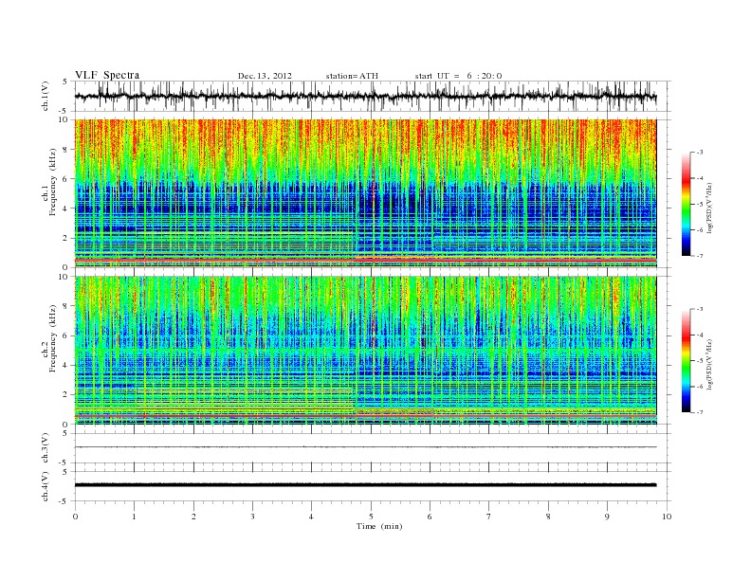Click the "ch.1(V)" waveform axis label
Image resolution: width=751 pixels, height=580 pixels.
click(x=46, y=97)
